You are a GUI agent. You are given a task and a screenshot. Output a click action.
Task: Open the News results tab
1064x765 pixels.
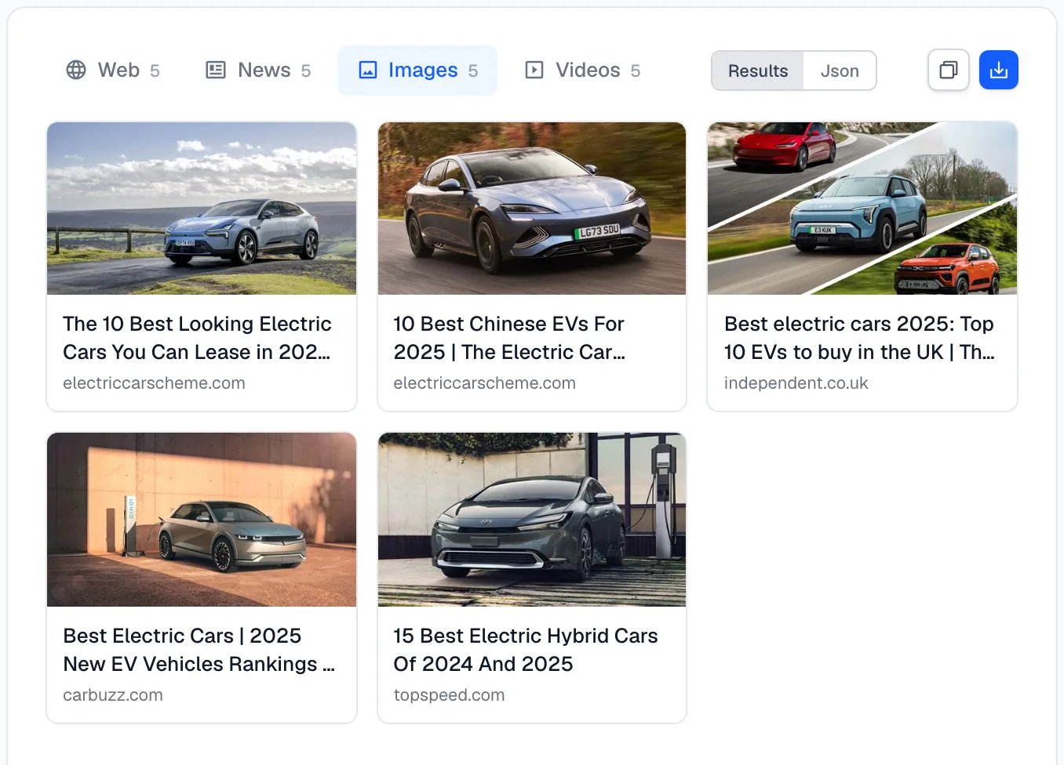[x=258, y=71]
